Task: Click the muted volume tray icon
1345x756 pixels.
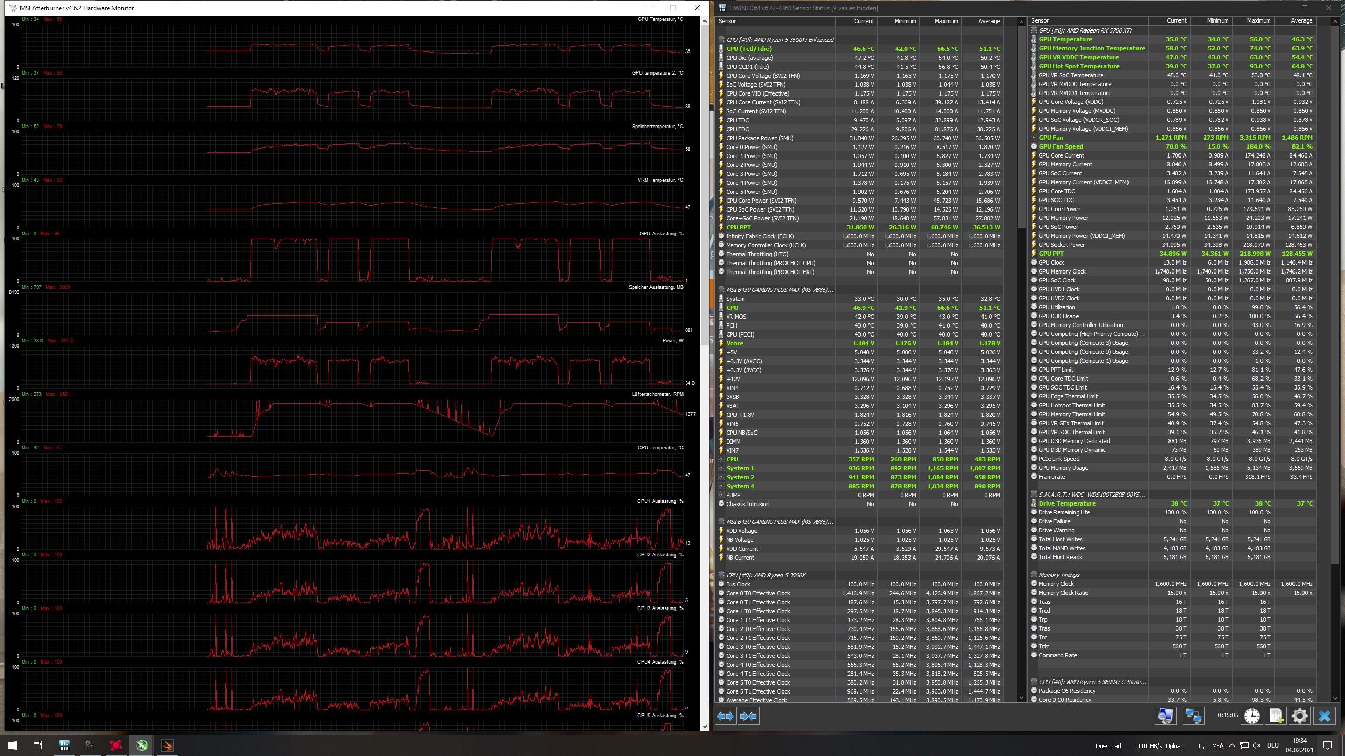Action: 1257,745
